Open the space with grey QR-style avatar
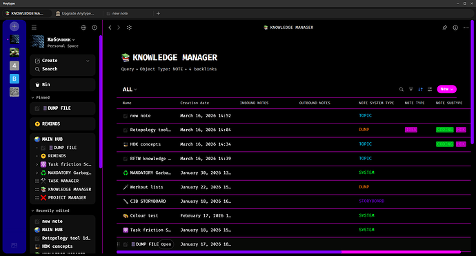Screen dimensions: 476x256 tap(14, 92)
